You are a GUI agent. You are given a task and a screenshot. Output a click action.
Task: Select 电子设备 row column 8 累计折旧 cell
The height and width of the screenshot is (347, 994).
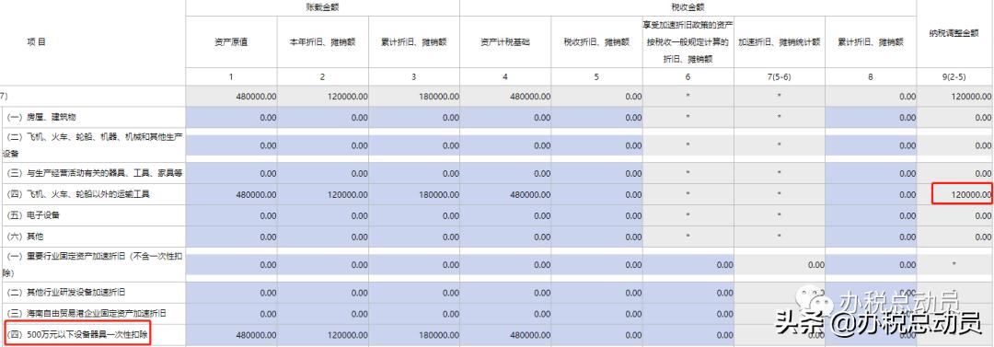871,215
